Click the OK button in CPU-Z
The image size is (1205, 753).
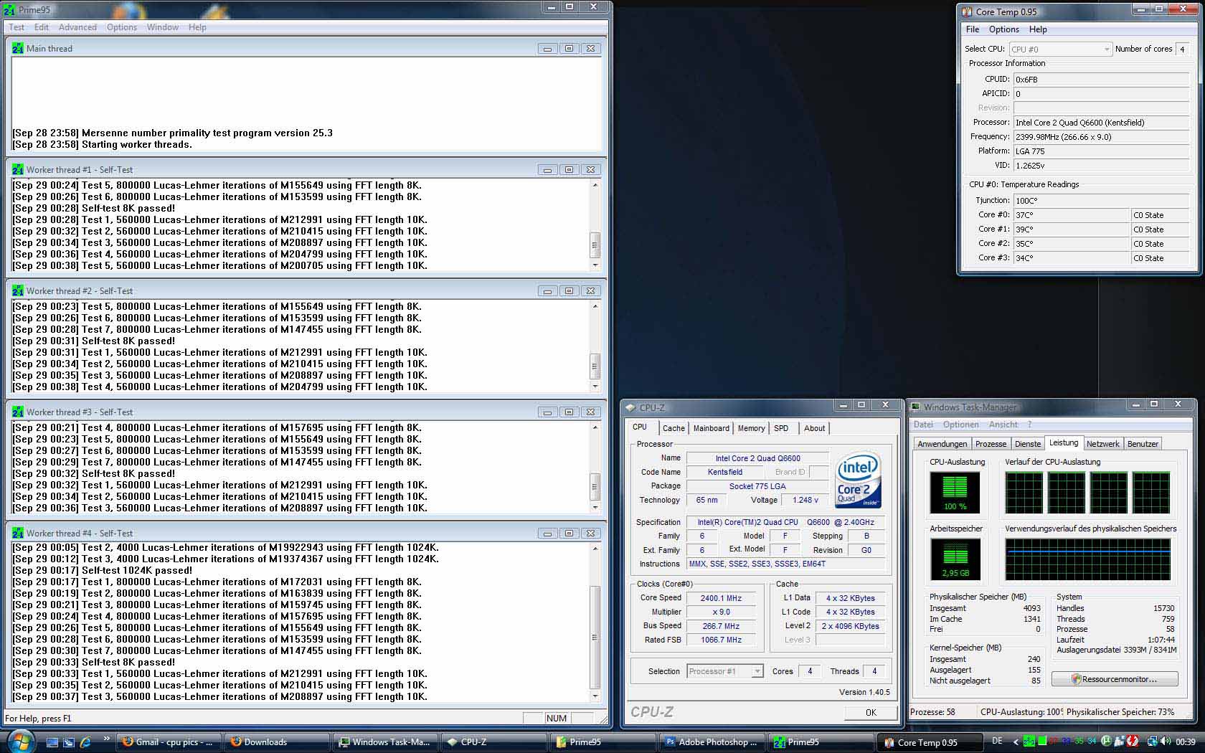point(871,712)
